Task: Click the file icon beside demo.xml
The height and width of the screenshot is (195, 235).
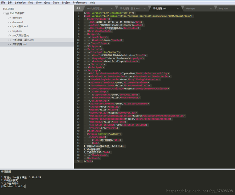Action: (x=10, y=22)
